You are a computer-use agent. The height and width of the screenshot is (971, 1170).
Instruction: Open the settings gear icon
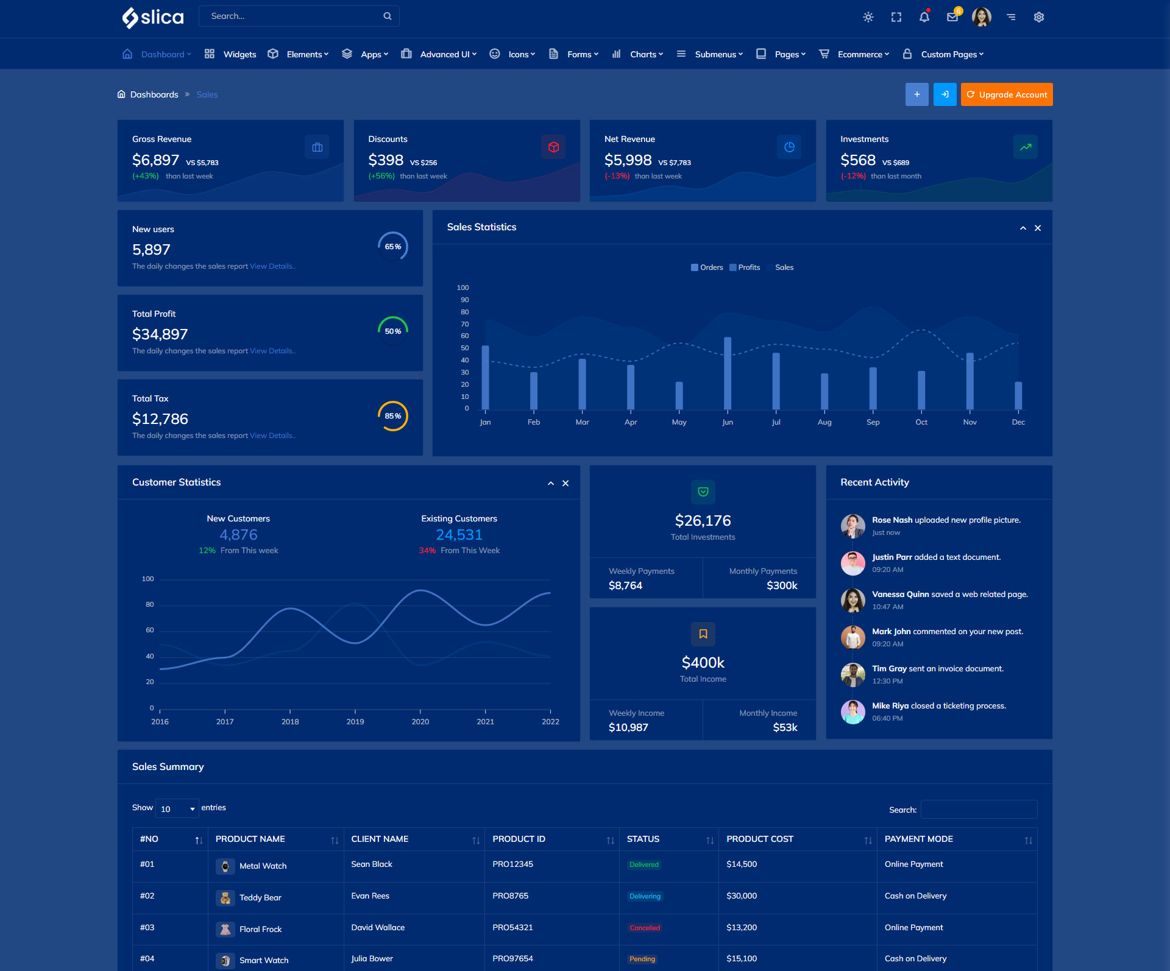coord(1039,17)
